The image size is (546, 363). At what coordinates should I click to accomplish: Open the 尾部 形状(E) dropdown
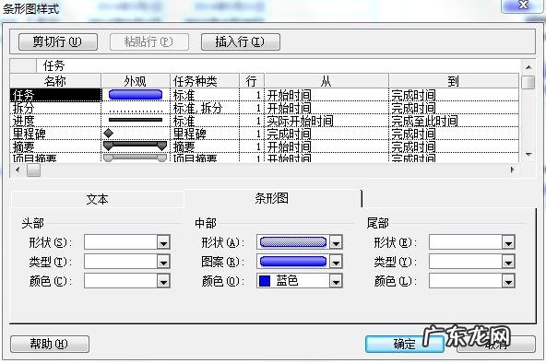tap(508, 242)
